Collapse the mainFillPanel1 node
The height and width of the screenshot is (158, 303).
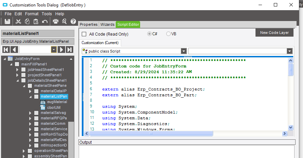(x=11, y=64)
